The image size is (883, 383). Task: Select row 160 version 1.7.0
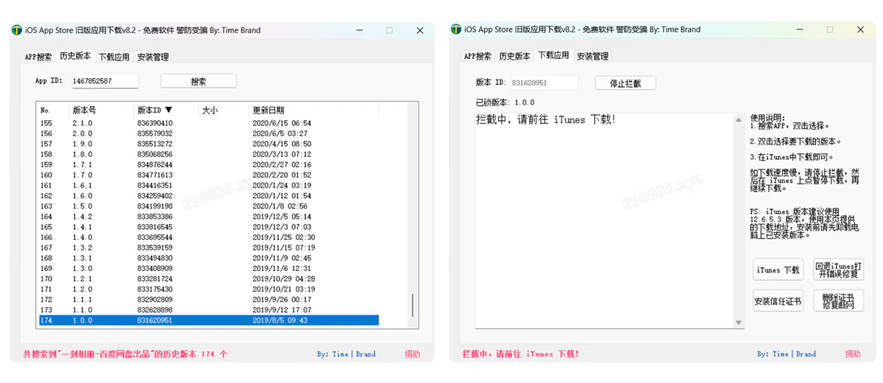click(209, 175)
